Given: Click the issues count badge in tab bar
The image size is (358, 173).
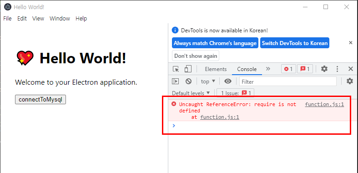Looking at the screenshot, I should tap(305, 69).
